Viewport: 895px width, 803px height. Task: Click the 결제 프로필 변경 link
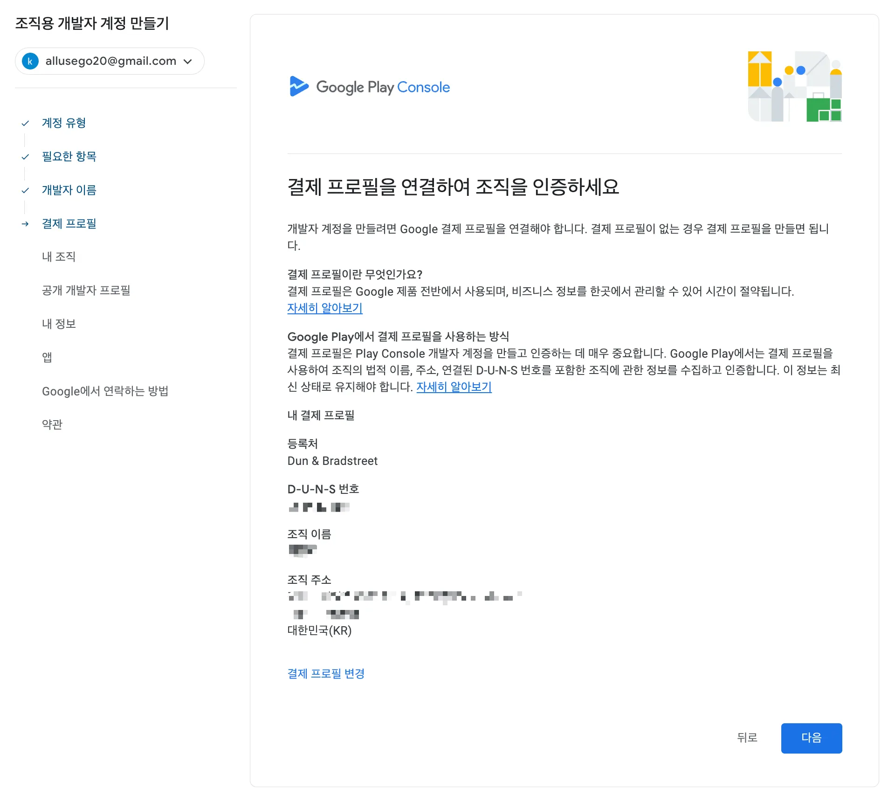click(x=326, y=673)
